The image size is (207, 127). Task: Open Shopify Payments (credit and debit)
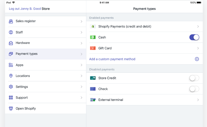tap(145, 27)
